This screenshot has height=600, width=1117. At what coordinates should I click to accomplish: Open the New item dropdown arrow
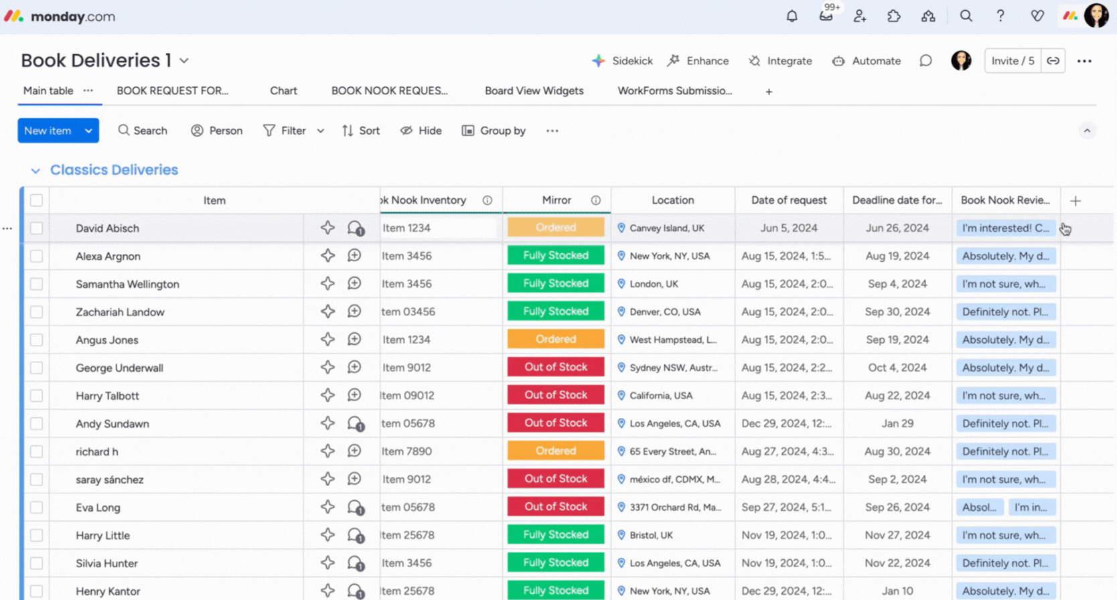coord(88,131)
